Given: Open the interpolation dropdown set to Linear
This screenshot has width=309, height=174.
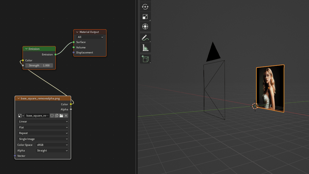Looking at the screenshot, I should [x=42, y=121].
